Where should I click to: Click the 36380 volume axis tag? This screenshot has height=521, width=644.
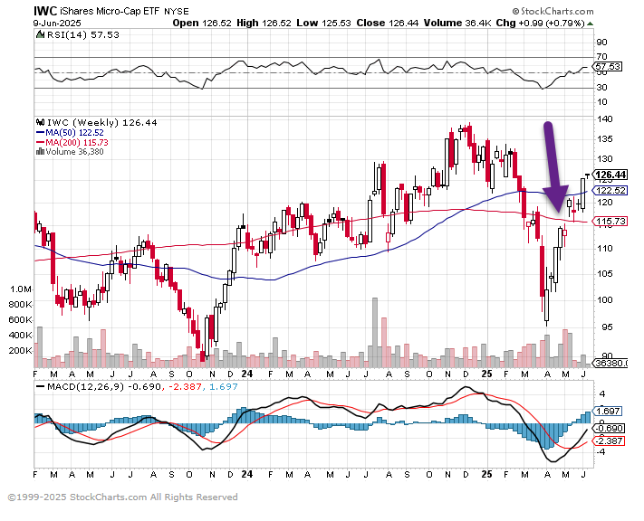610,363
